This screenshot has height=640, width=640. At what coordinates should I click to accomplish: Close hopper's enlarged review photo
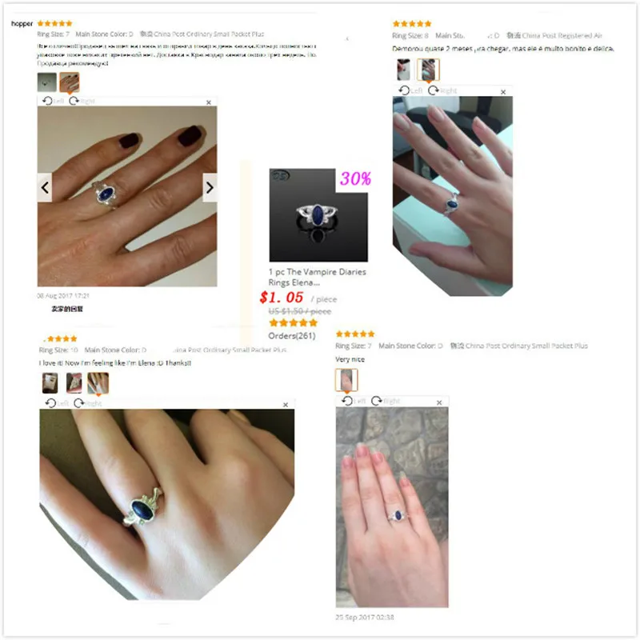tap(209, 102)
